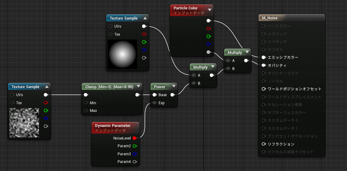
Task: Select the Dynamic Parameter node title
Action: coord(113,126)
